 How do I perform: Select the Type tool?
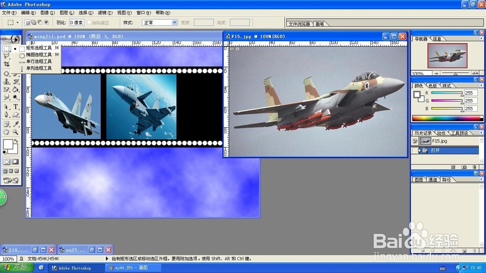click(16, 106)
